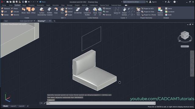The width and height of the screenshot is (195, 109).
Task: Select the Sweep surface tool
Action: coord(5,15)
